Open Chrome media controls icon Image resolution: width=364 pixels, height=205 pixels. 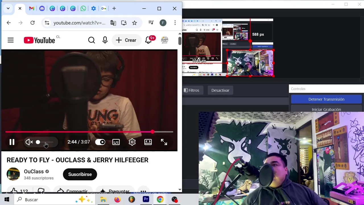(151, 23)
